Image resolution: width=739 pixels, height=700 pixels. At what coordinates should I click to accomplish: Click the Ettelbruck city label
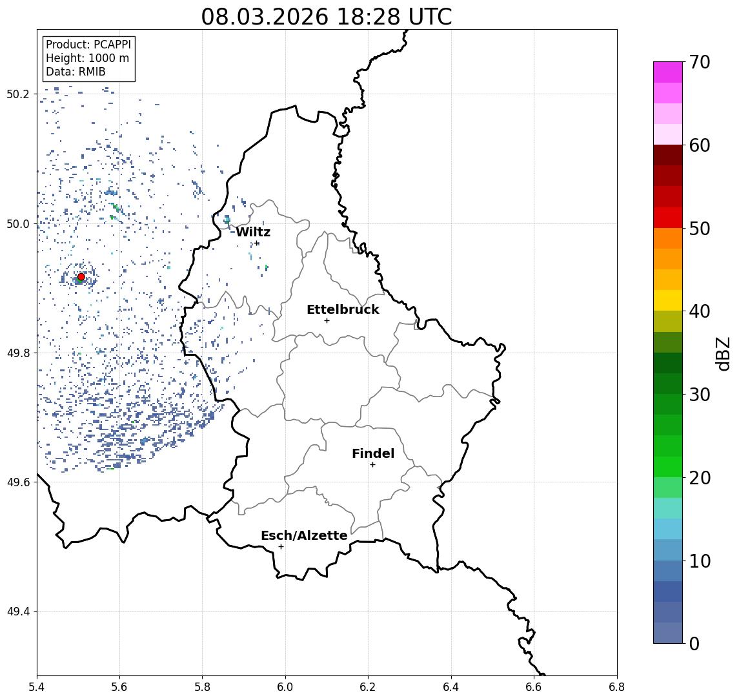(x=343, y=309)
